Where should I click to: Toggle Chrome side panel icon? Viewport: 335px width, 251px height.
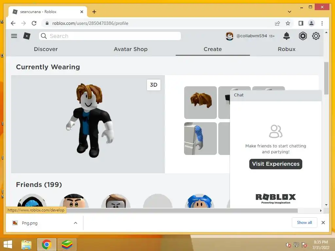[x=301, y=23]
